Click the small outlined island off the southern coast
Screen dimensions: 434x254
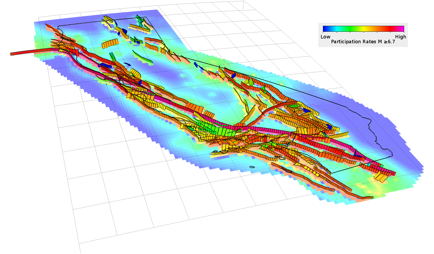click(x=252, y=167)
